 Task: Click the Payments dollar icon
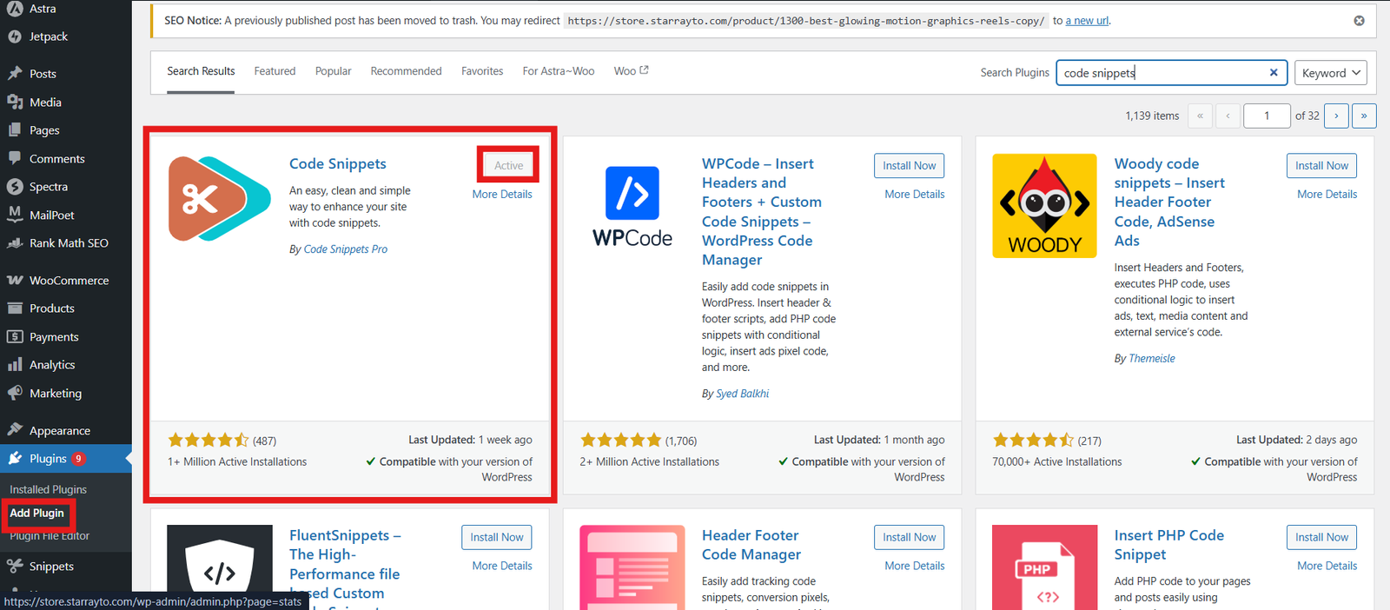click(15, 336)
